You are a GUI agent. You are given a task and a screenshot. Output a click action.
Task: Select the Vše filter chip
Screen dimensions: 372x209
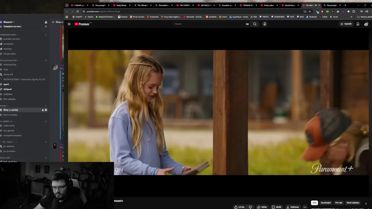314,203
